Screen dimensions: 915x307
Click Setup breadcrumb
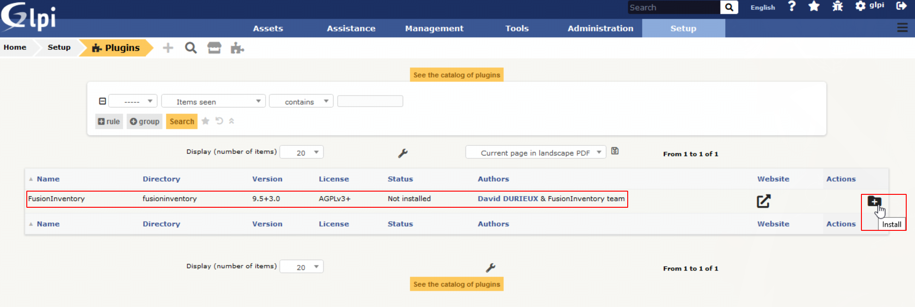tap(59, 47)
